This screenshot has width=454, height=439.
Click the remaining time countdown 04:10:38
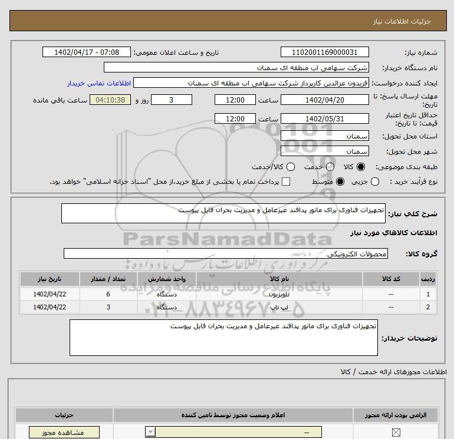pos(110,100)
